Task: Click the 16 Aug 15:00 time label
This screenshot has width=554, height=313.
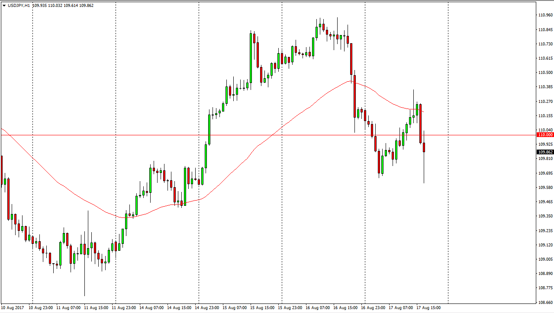Action: 346,308
